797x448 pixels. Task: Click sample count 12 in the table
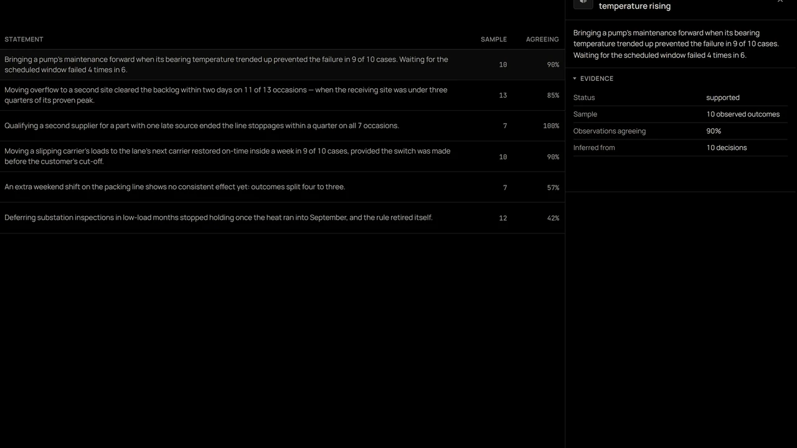[x=503, y=218]
